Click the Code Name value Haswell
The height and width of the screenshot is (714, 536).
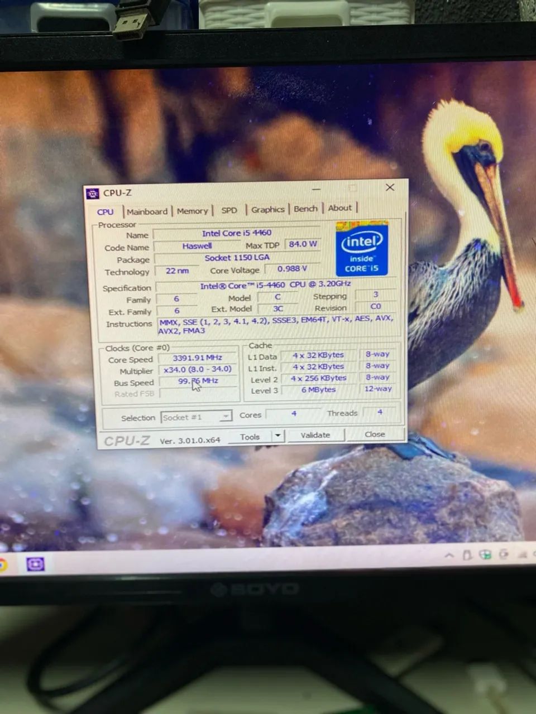pyautogui.click(x=197, y=245)
